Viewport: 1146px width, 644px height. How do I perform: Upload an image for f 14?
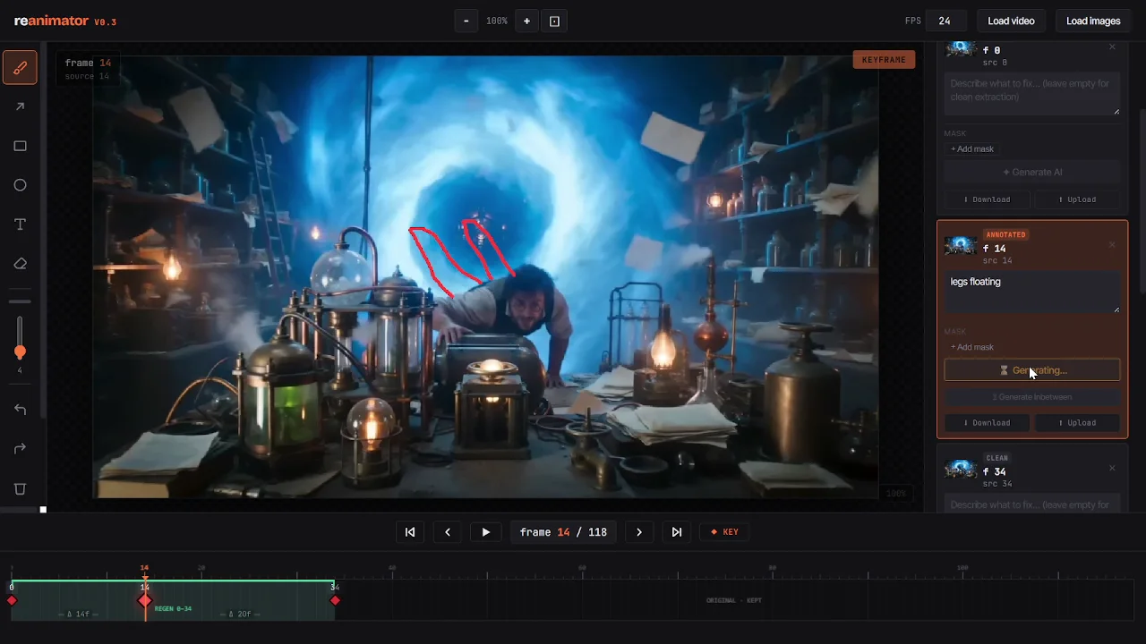[x=1077, y=423]
